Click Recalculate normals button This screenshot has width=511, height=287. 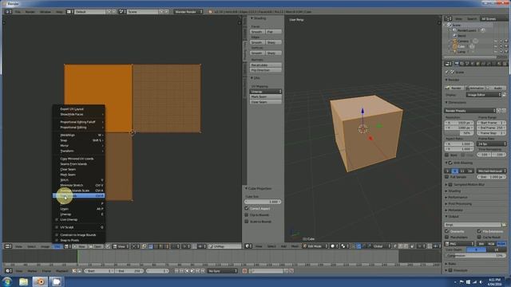(x=266, y=65)
